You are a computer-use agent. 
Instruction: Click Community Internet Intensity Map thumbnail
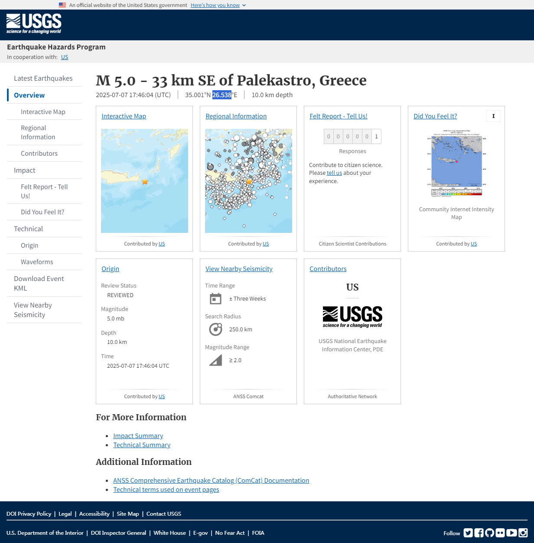[456, 163]
